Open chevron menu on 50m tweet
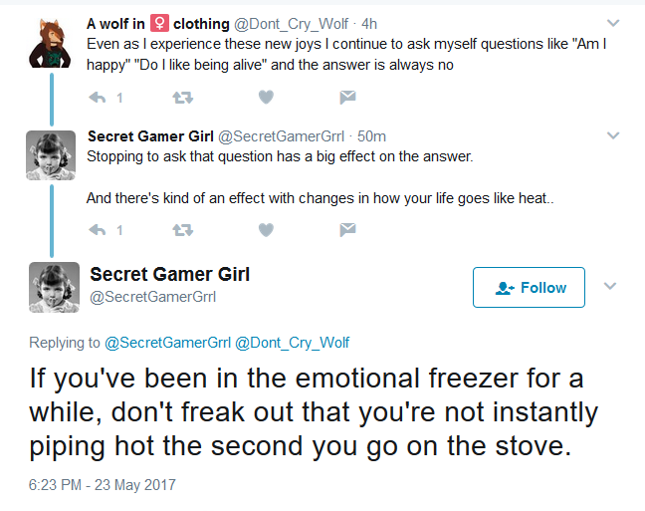 point(613,135)
